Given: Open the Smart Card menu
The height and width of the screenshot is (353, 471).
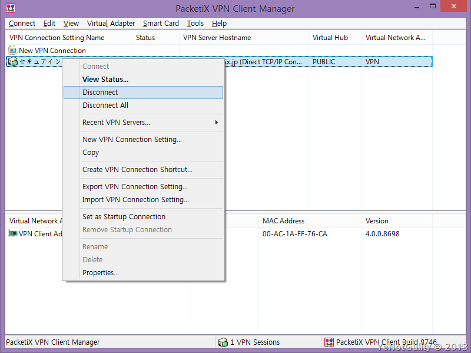Looking at the screenshot, I should [x=161, y=24].
